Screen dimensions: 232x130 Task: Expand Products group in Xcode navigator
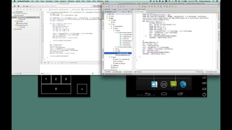pos(14,29)
